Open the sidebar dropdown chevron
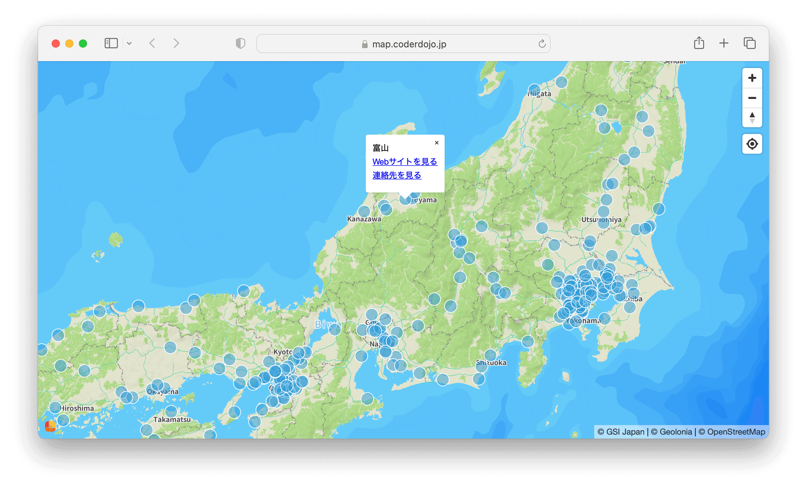This screenshot has width=807, height=489. click(129, 43)
